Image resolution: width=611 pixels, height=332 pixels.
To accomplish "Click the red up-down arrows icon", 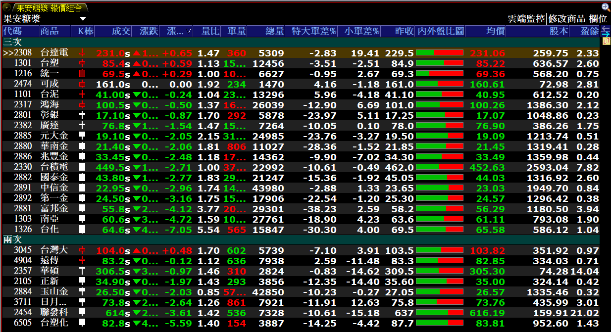I will tap(606, 42).
